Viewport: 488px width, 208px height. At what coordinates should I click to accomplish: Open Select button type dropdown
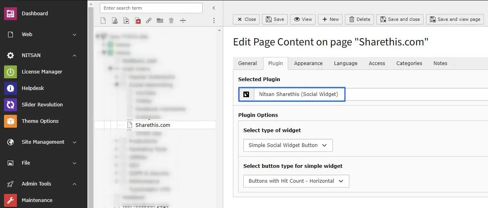pyautogui.click(x=296, y=181)
